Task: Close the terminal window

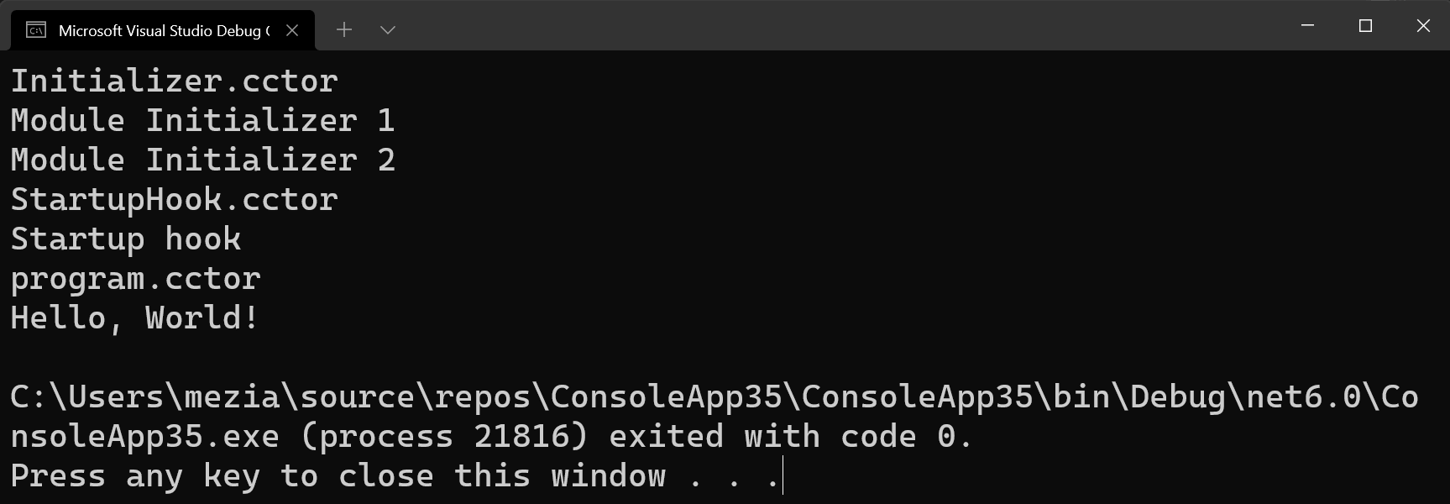Action: click(x=1423, y=26)
